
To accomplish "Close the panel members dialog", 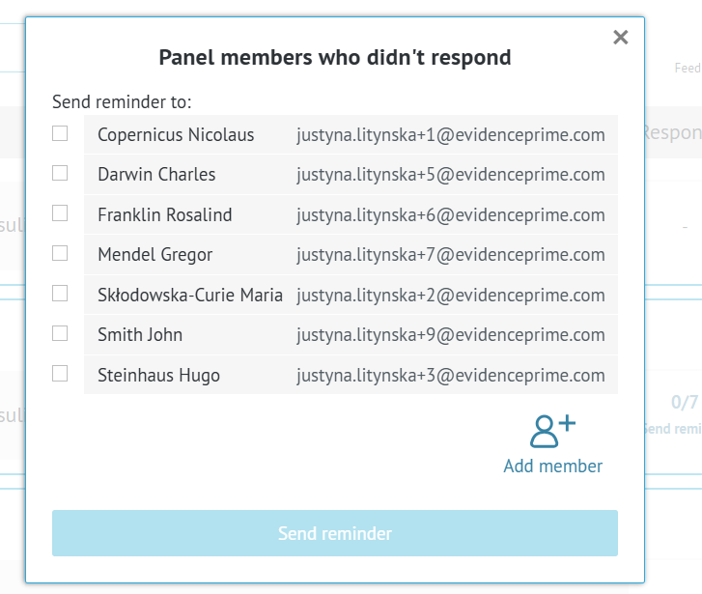I will coord(621,38).
